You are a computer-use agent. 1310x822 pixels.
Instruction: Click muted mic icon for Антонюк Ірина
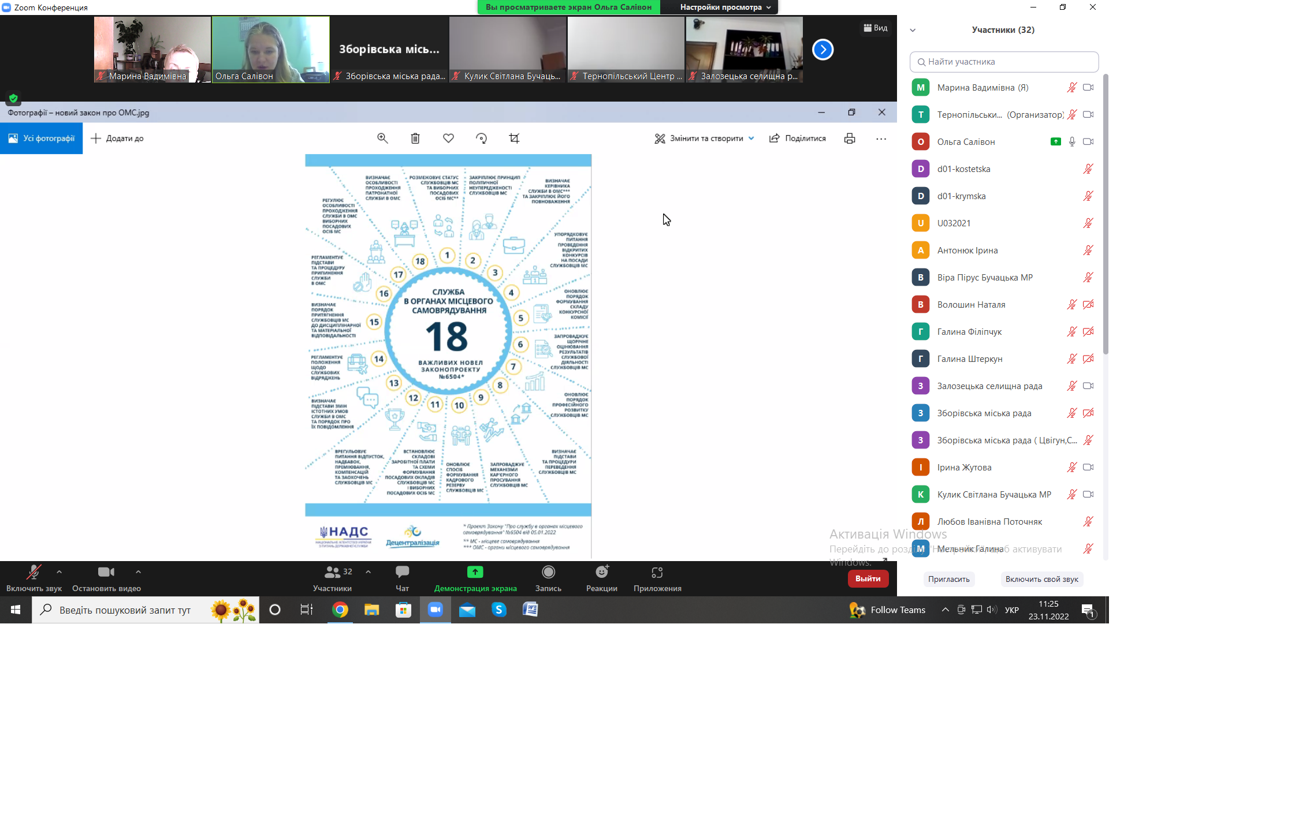tap(1088, 251)
